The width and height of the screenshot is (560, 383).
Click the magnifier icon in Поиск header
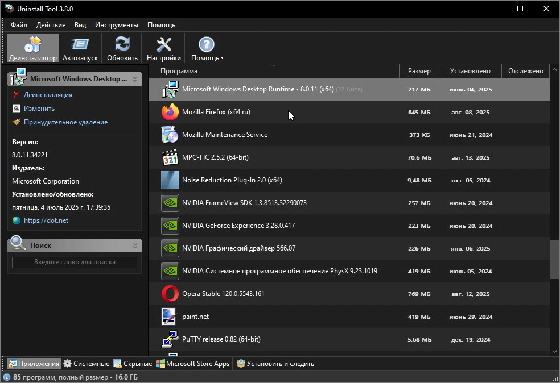tap(18, 243)
